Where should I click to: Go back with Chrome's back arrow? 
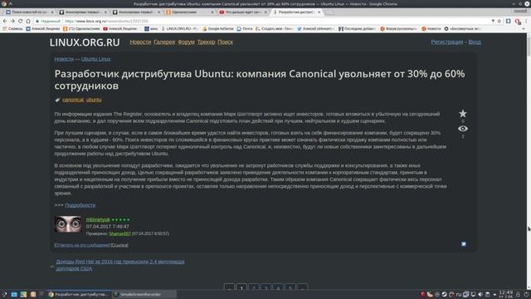tap(5, 21)
